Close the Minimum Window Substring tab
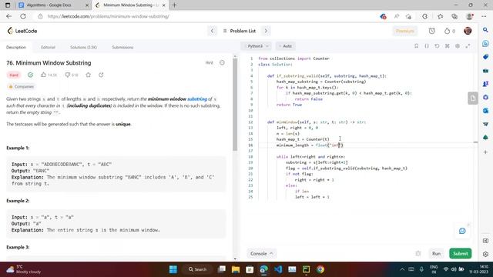 tap(163, 5)
